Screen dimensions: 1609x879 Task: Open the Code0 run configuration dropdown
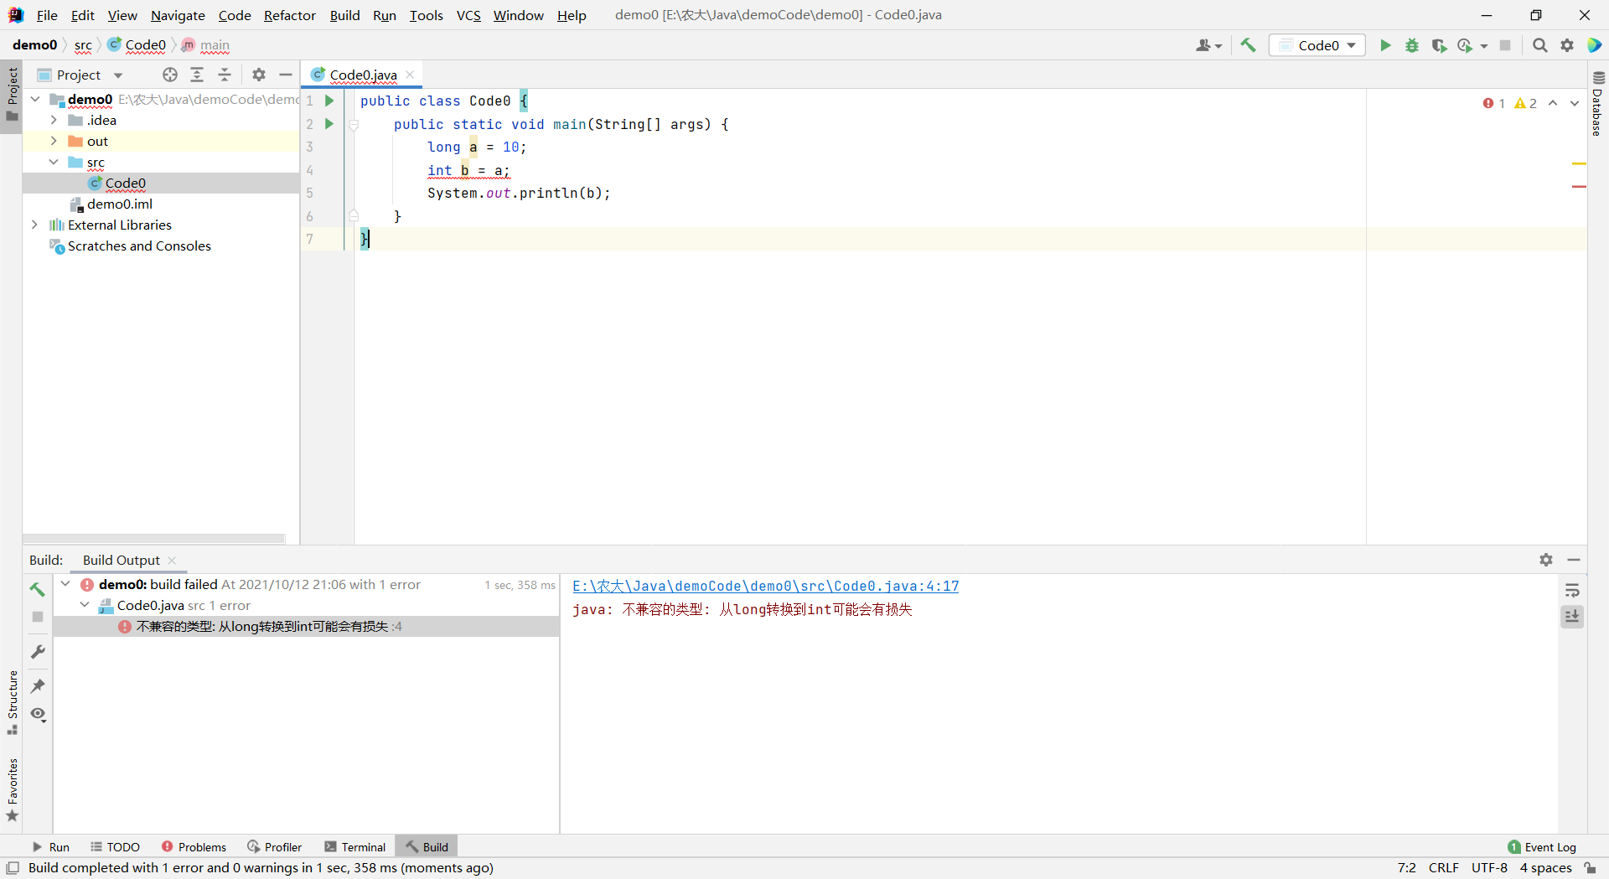coord(1317,45)
